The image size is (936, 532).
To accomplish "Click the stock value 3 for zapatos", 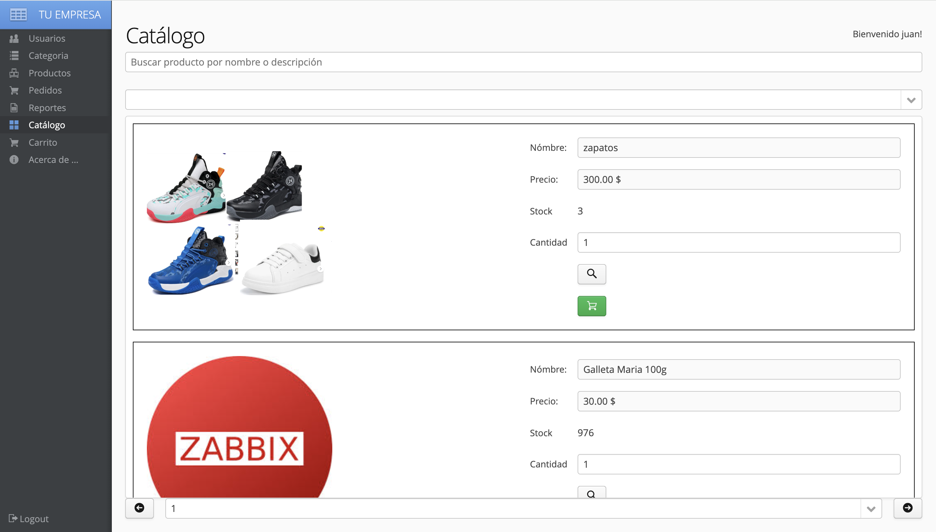I will (x=580, y=211).
